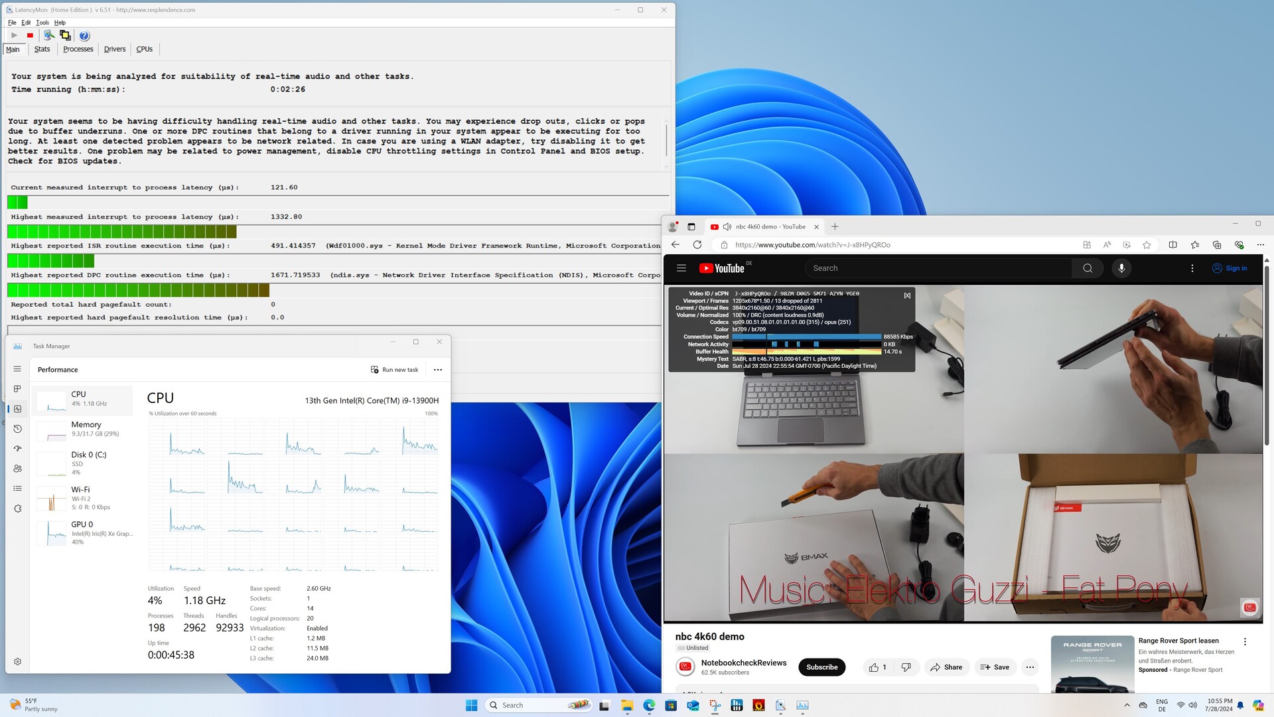The image size is (1274, 717).
Task: Show hidden system tray icons chevron
Action: (1127, 705)
